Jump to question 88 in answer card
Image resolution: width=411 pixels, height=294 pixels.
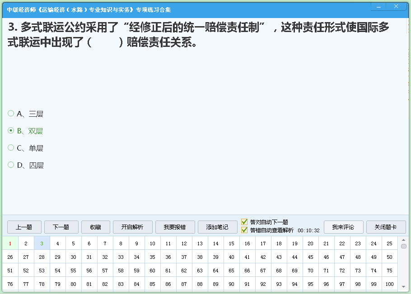click(200, 284)
